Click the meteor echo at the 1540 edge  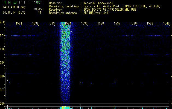tap(168, 83)
